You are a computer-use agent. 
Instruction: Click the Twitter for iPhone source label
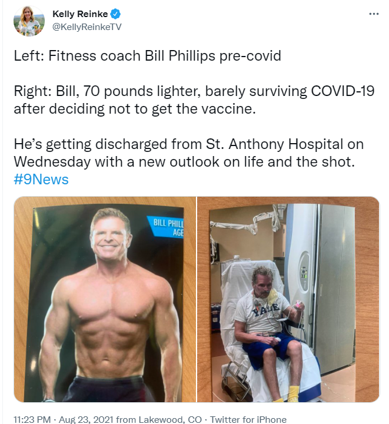click(249, 419)
